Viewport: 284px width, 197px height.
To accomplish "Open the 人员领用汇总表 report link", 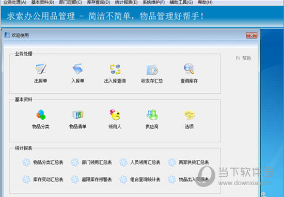I will [145, 162].
